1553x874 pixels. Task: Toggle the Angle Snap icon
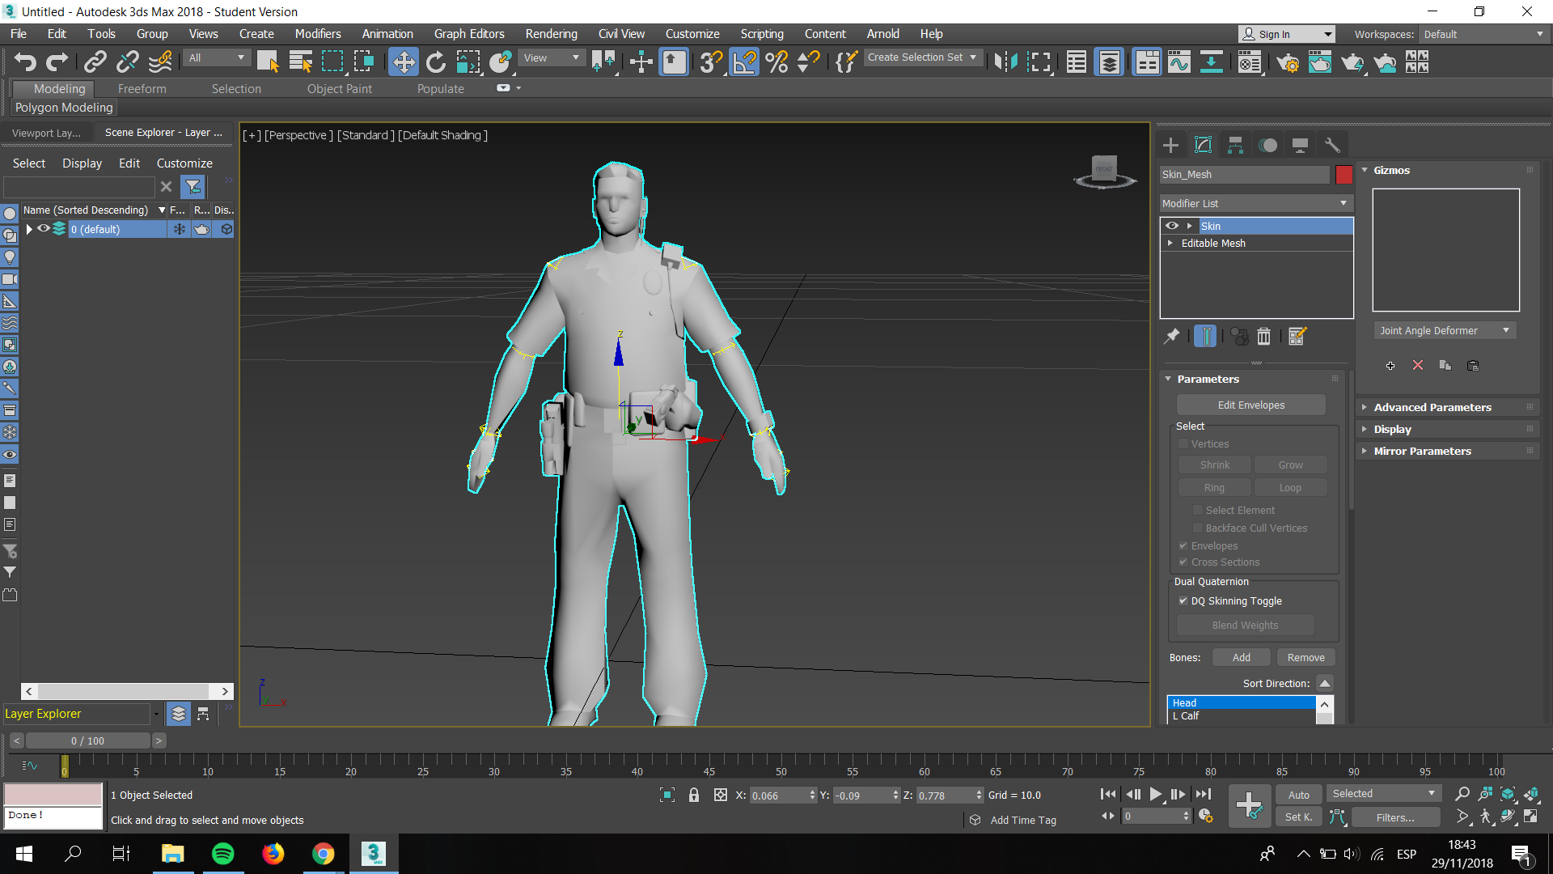[x=744, y=62]
